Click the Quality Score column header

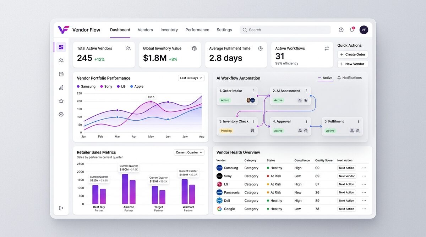(324, 160)
